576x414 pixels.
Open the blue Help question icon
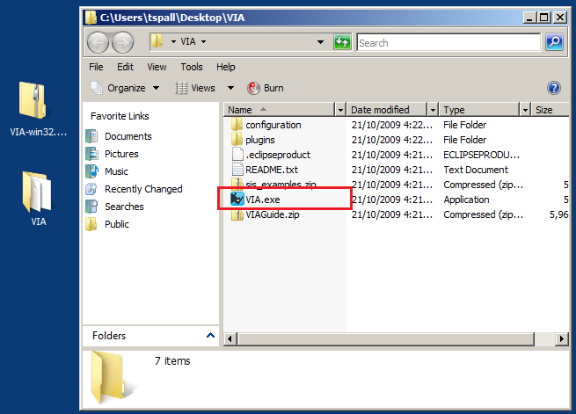[x=554, y=88]
